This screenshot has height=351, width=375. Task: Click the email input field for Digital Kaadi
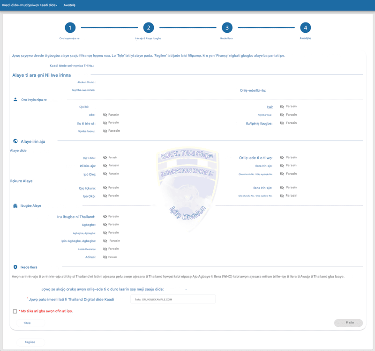[x=173, y=299]
